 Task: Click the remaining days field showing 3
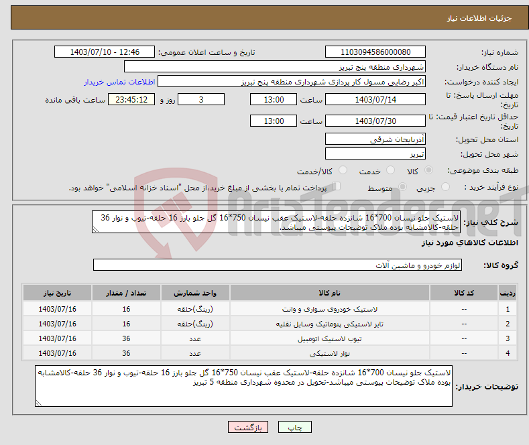tap(201, 99)
